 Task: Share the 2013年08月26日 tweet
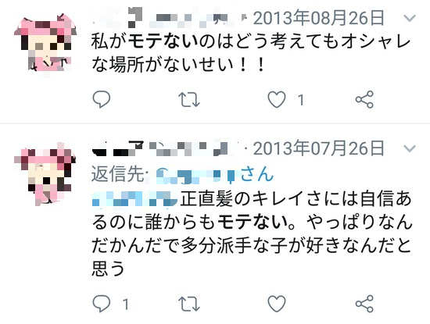point(364,99)
